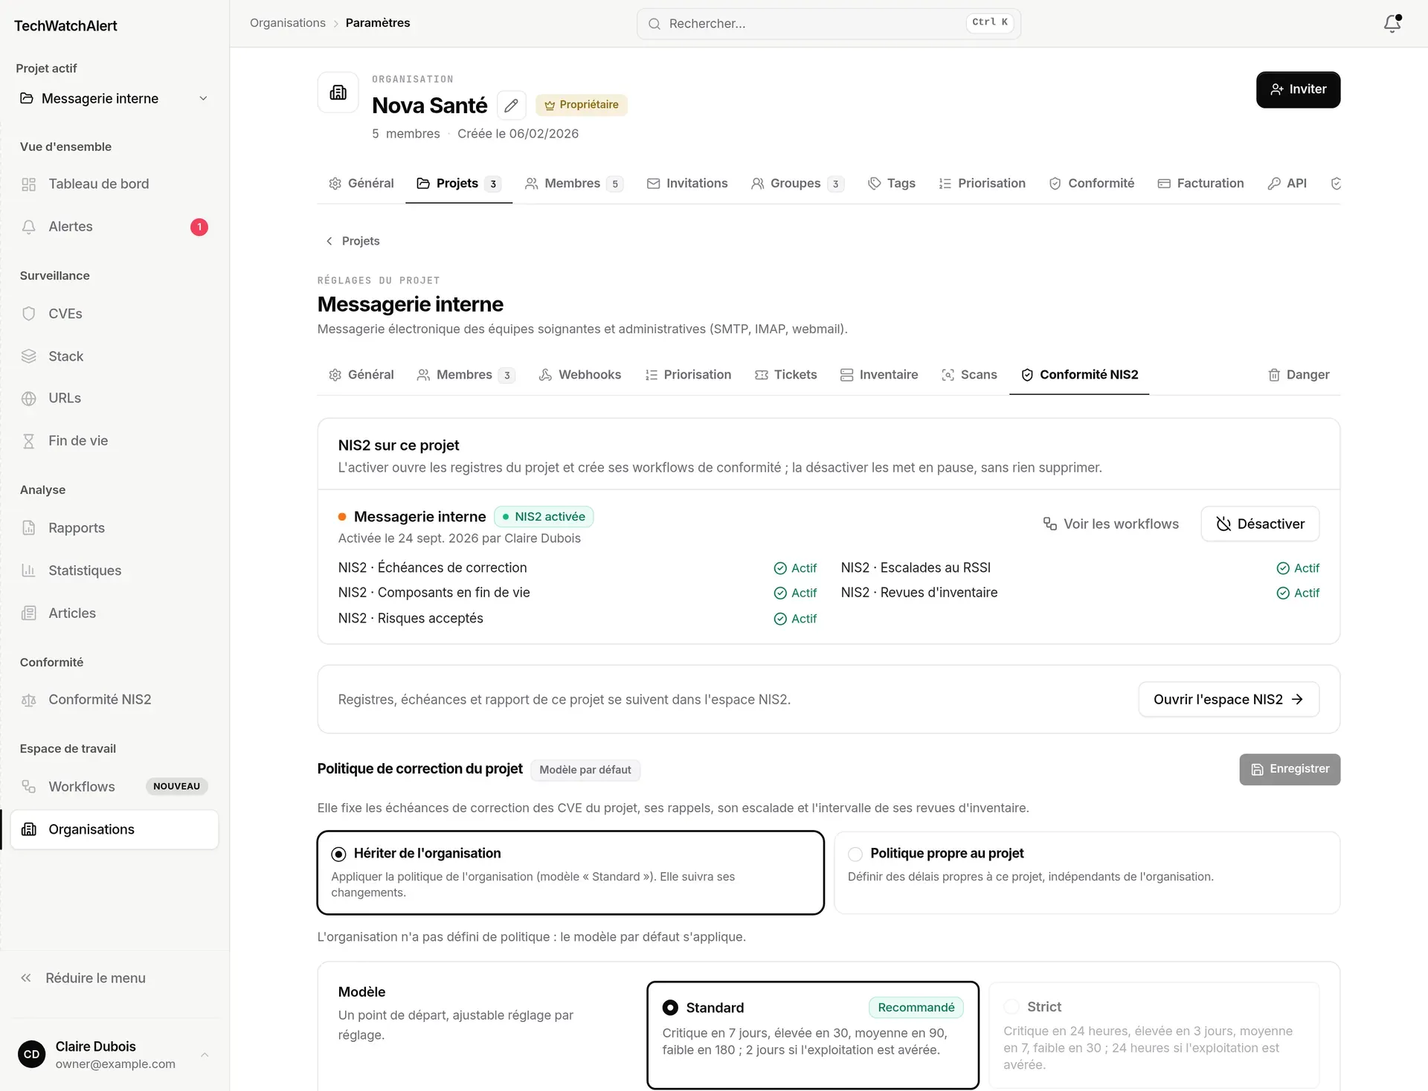Open project Webhooks tab
The width and height of the screenshot is (1428, 1091).
click(580, 375)
